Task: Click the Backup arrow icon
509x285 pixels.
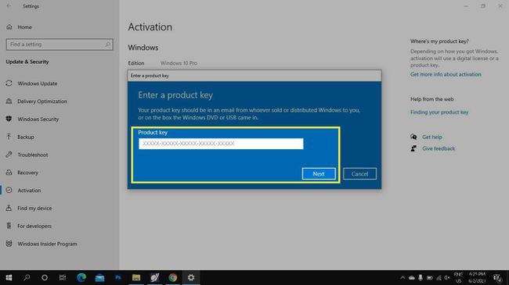Action: click(x=9, y=137)
